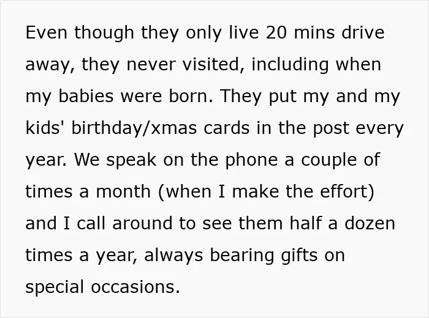Click the text "birthday/xmas"

(x=134, y=129)
